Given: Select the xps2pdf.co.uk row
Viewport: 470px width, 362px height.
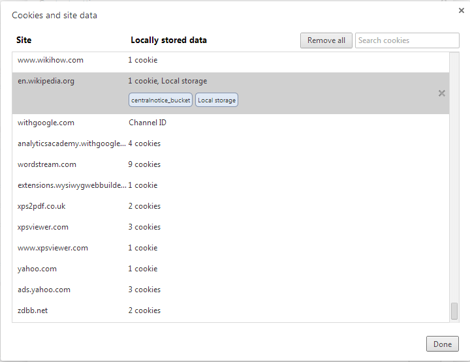Looking at the screenshot, I should pyautogui.click(x=230, y=206).
